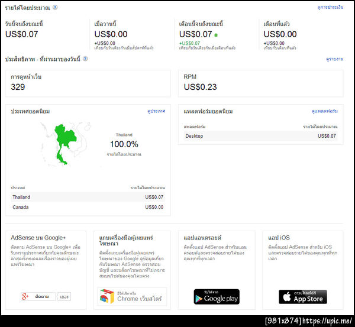Click Canada earnings US$0.00 cell
The width and height of the screenshot is (355, 327).
154,207
